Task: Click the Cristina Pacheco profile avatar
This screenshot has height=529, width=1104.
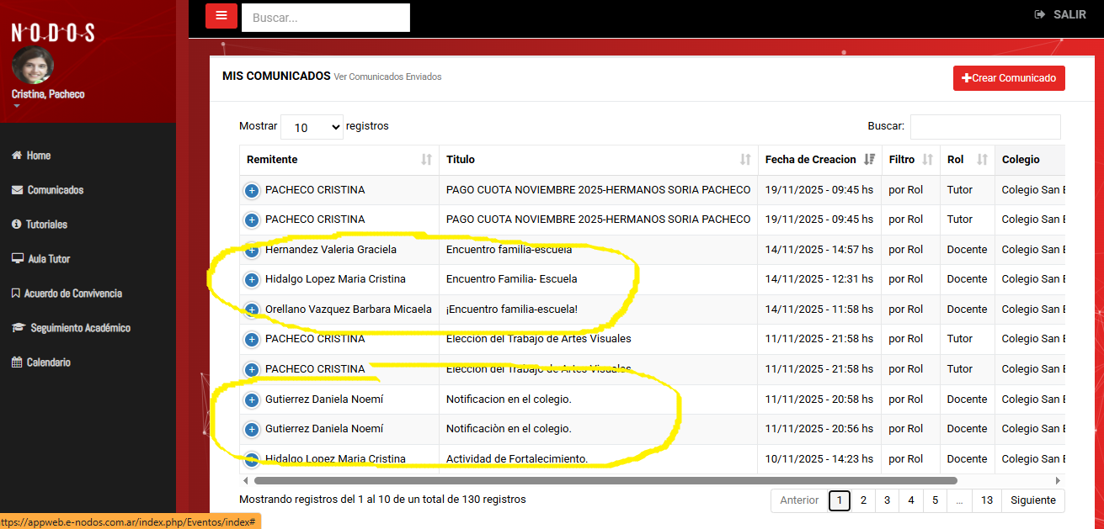Action: tap(33, 66)
